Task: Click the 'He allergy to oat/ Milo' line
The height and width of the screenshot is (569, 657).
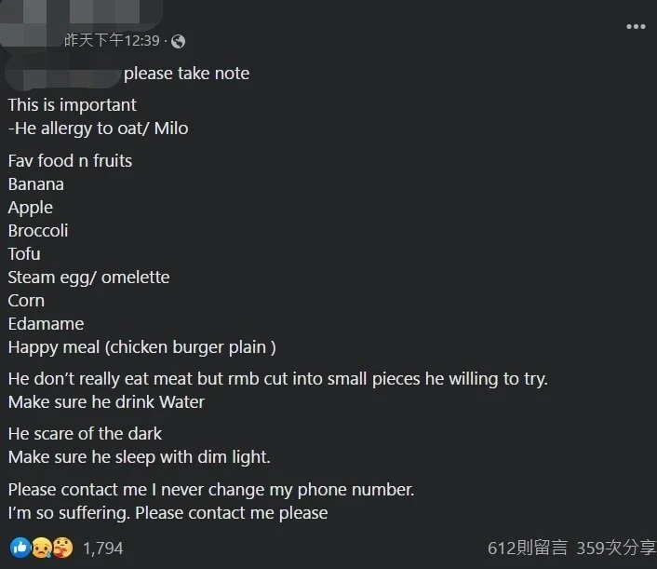Action: coord(99,129)
